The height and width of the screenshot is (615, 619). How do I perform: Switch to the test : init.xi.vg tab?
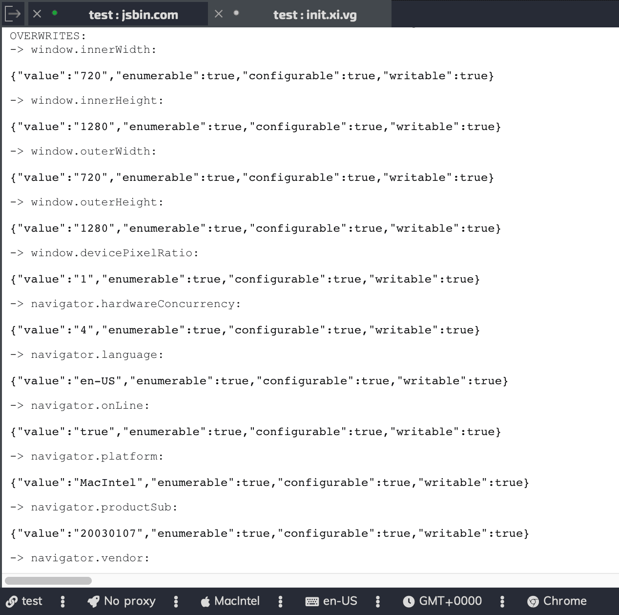coord(314,15)
